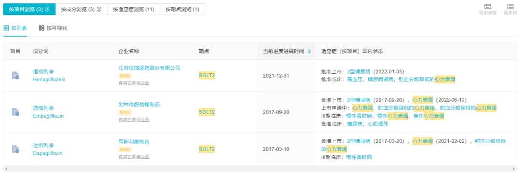Image resolution: width=520 pixels, height=176 pixels.
Task: Click the left arrow of horizontal scrollbar
Action: tap(6, 169)
